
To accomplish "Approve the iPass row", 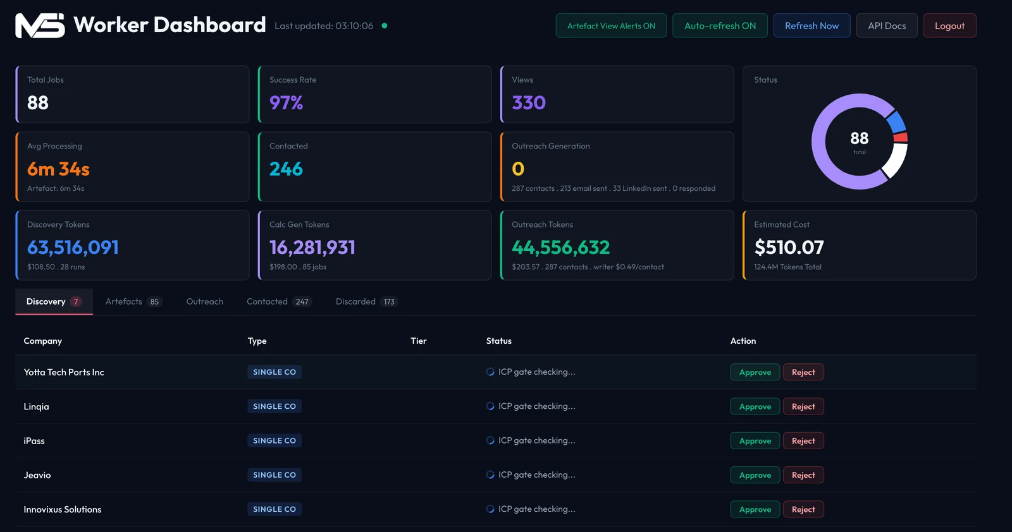I will tap(755, 441).
